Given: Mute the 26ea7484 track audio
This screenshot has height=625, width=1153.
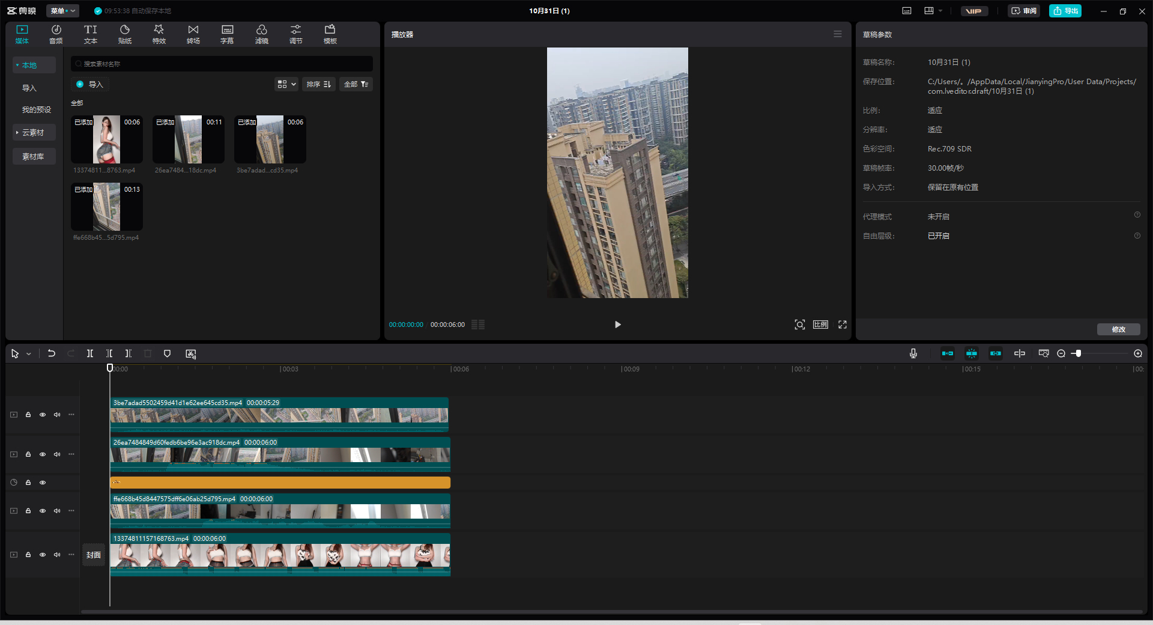Looking at the screenshot, I should tap(57, 454).
